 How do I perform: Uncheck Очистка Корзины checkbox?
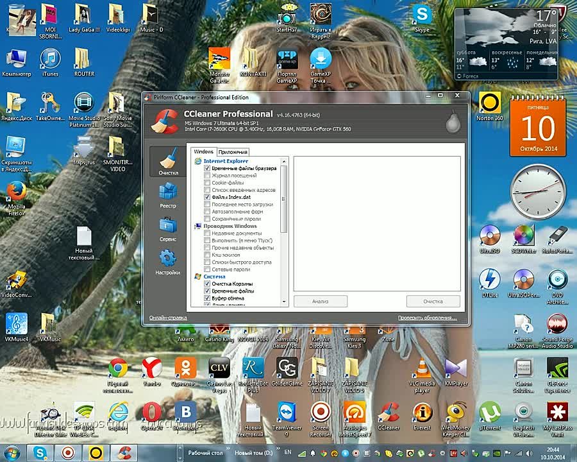coord(207,284)
